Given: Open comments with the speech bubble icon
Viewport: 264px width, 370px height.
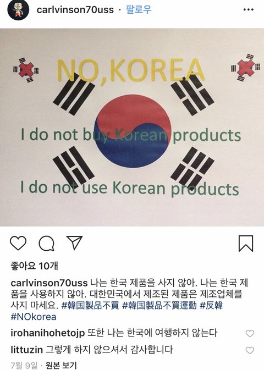Looking at the screenshot, I should pyautogui.click(x=47, y=244).
